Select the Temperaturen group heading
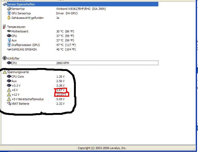The width and height of the screenshot is (198, 152). tap(16, 27)
